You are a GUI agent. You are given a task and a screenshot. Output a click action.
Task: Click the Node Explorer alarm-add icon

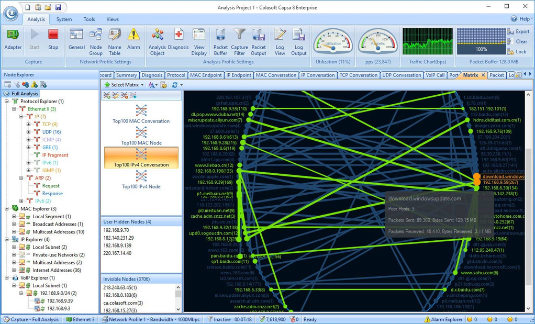[34, 85]
